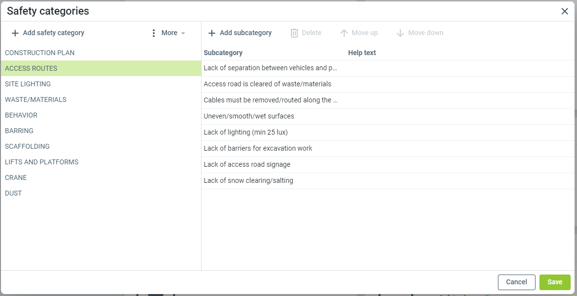This screenshot has height=296, width=577.
Task: Select the SITE LIGHTING category
Action: [x=28, y=84]
